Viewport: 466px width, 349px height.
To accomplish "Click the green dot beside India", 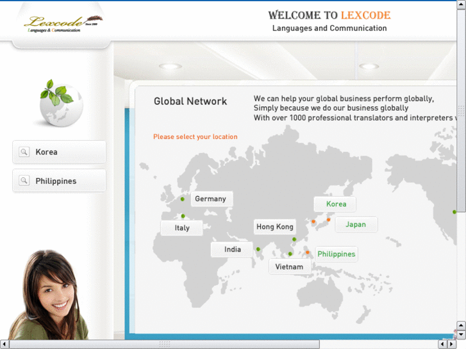I will 258,249.
